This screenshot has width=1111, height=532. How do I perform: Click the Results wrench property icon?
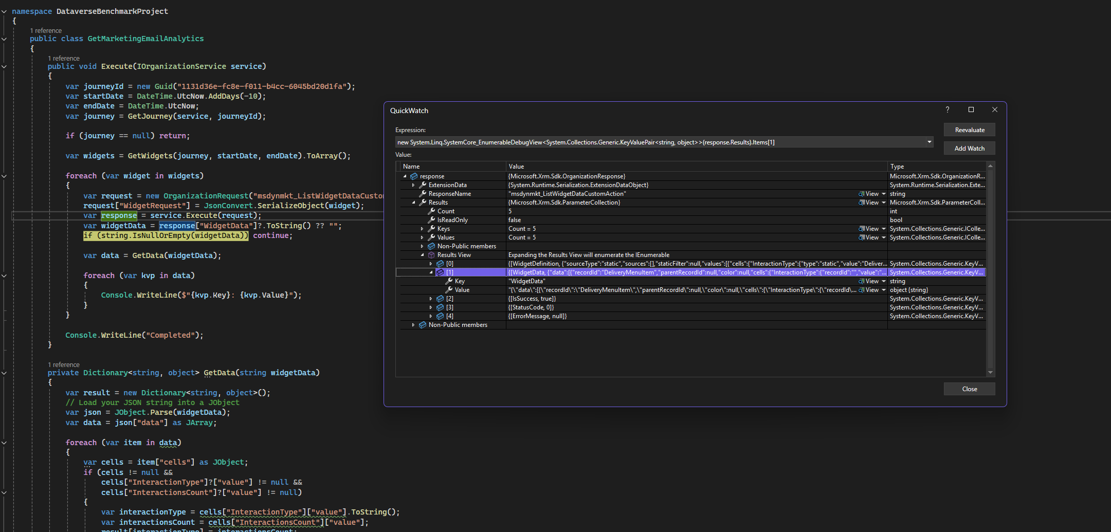(x=423, y=203)
